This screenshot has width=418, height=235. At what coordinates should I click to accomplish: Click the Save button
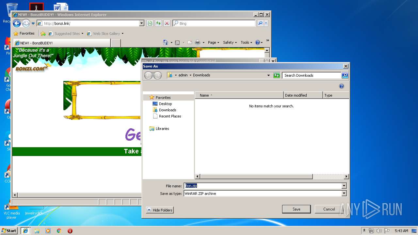tap(296, 209)
